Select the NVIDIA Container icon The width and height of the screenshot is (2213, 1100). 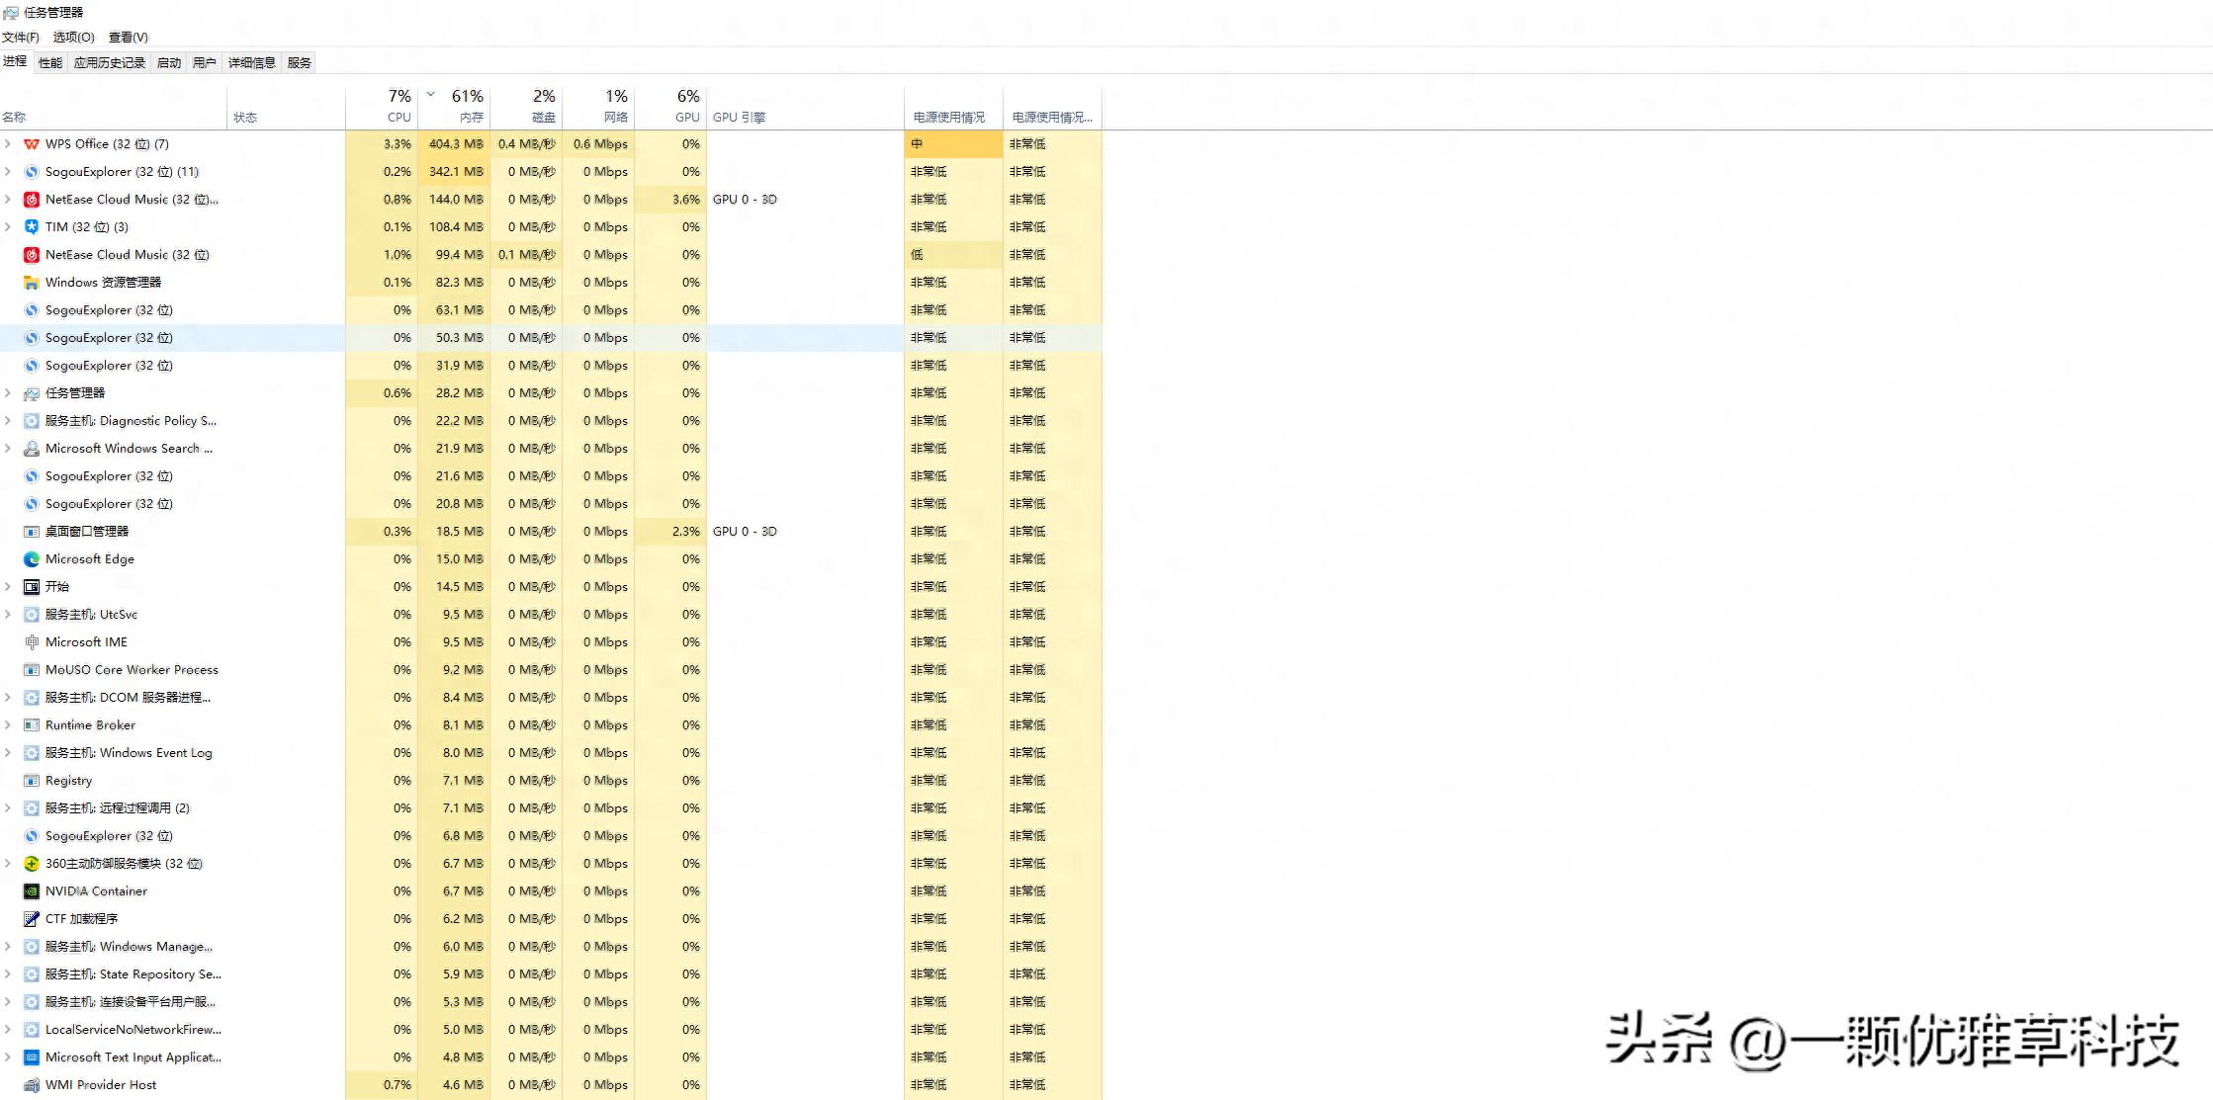pyautogui.click(x=31, y=890)
